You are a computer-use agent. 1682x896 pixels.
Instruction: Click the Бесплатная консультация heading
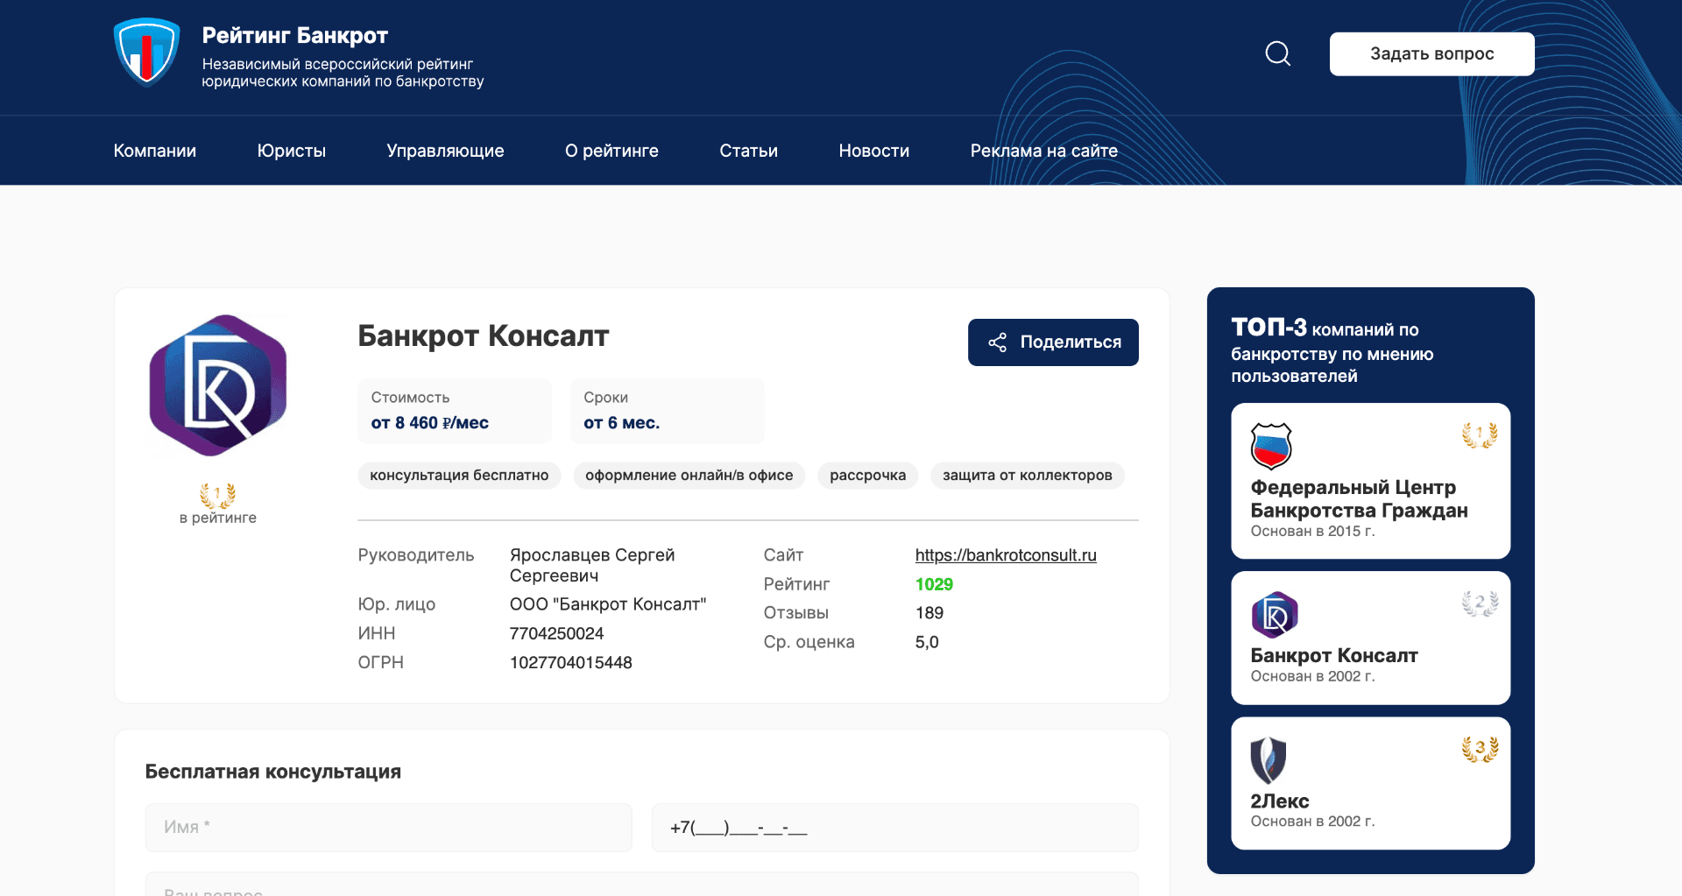click(272, 772)
